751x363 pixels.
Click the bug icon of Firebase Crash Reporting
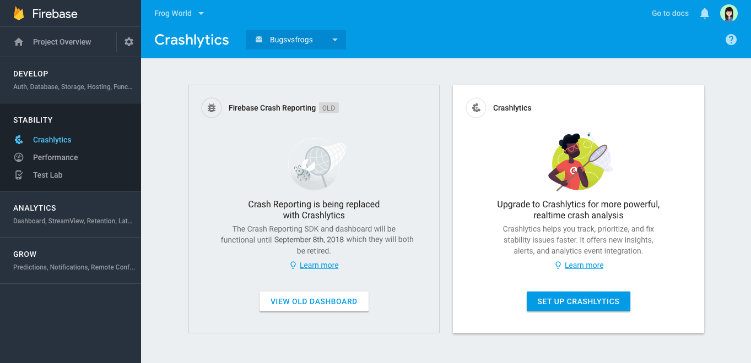(212, 108)
